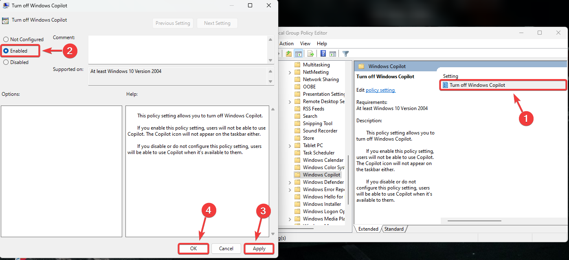Select Windows Logon Options in the tree
Screen dimensions: 569x260
click(323, 212)
